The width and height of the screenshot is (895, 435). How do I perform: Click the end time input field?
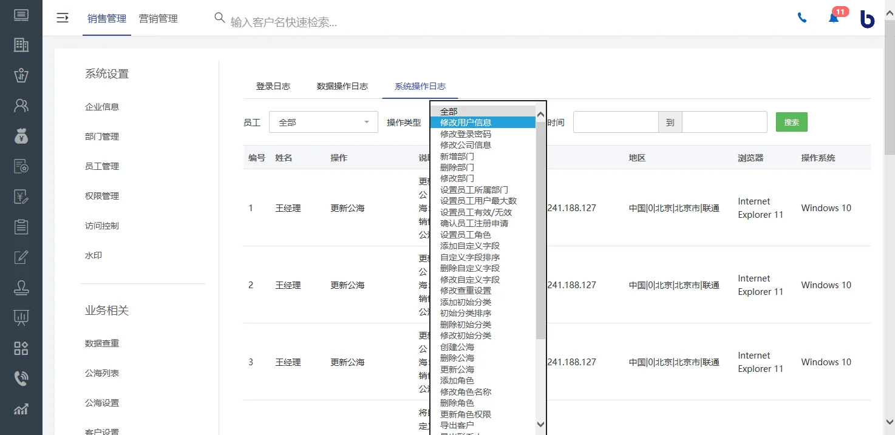tap(724, 122)
